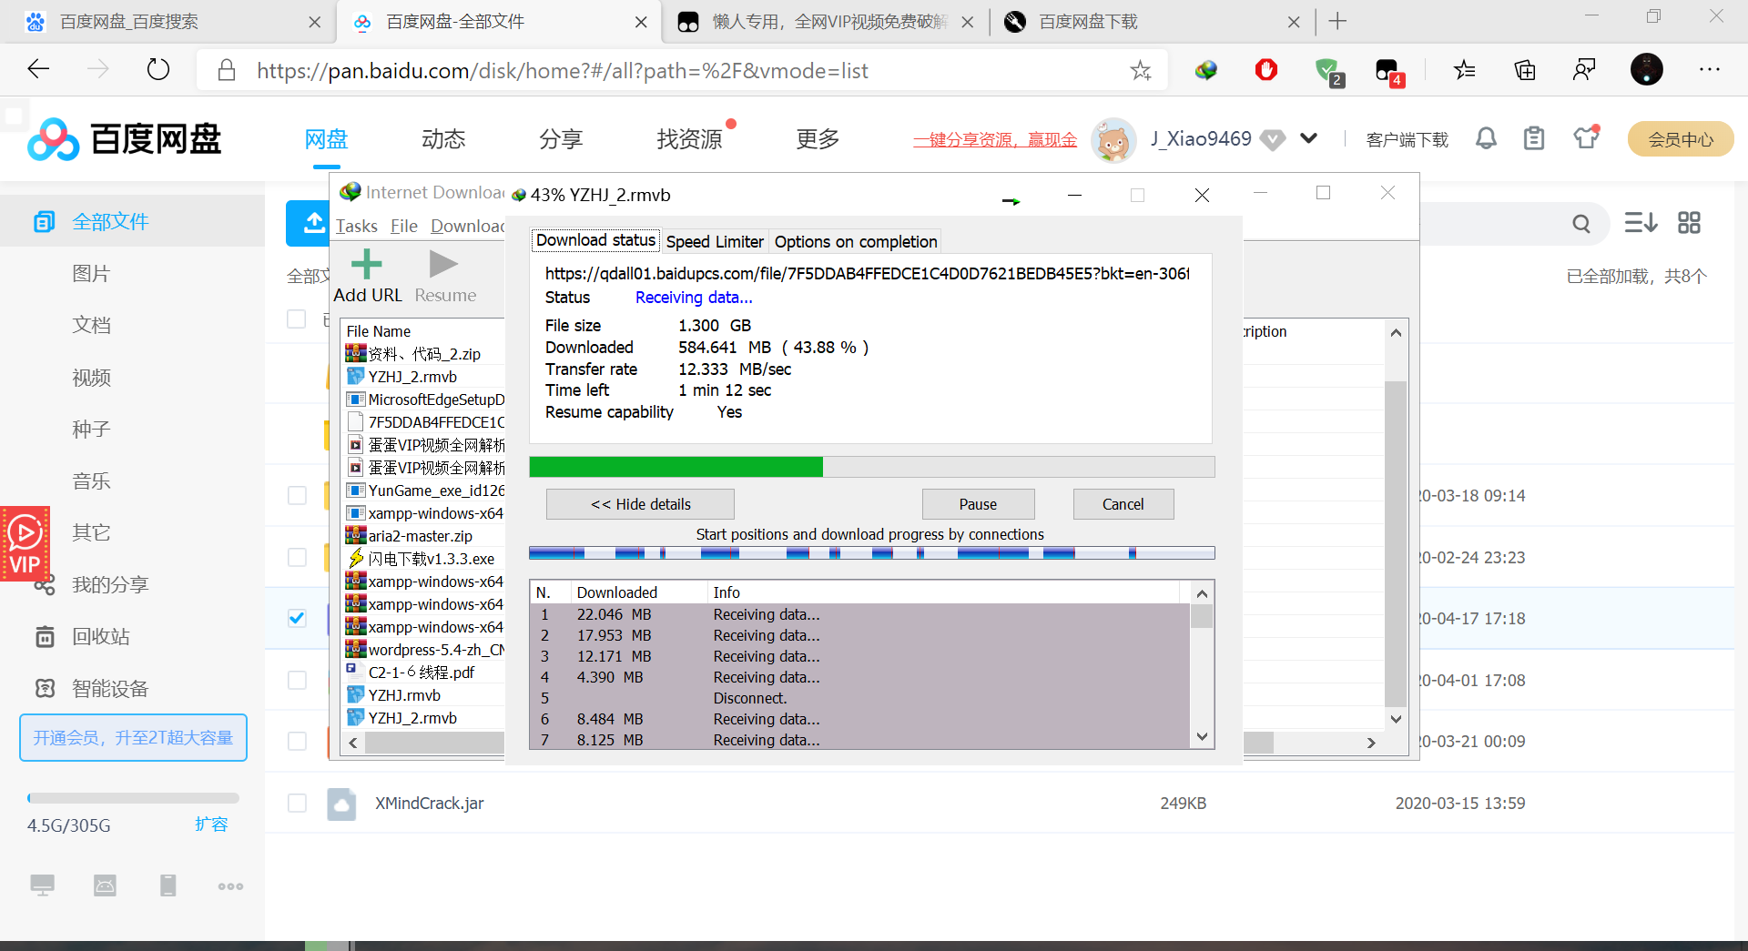This screenshot has height=951, width=1748.
Task: Click the sort order icon in Netdisk
Action: click(1641, 223)
